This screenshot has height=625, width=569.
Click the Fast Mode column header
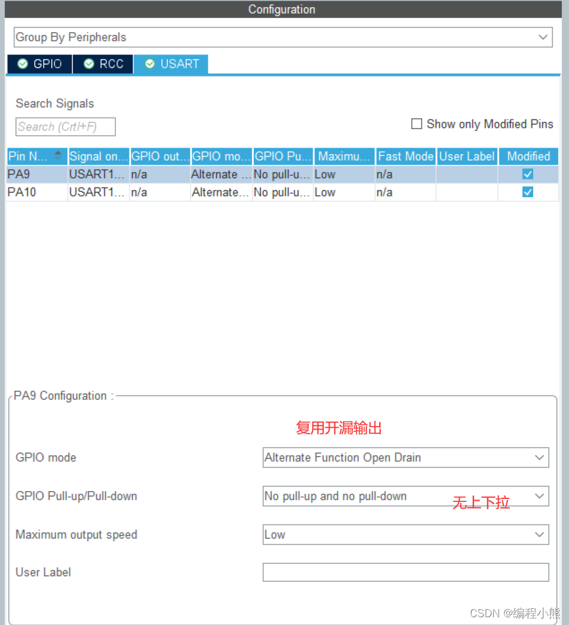click(406, 157)
